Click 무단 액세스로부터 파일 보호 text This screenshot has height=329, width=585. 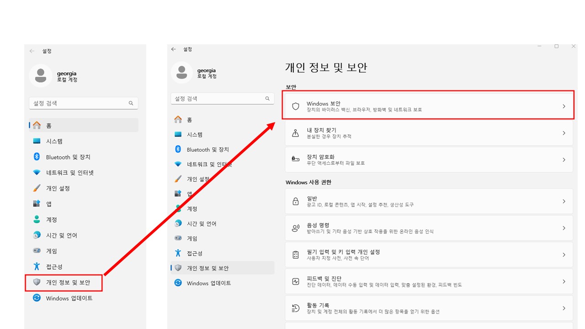tap(335, 163)
